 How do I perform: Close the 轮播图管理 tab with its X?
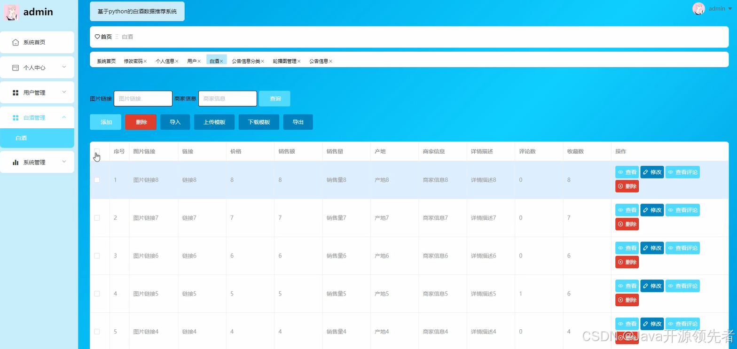298,61
